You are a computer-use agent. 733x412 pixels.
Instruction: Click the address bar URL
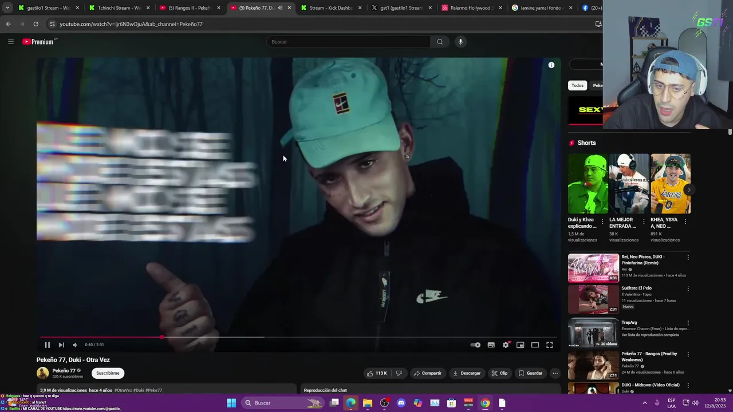[131, 24]
